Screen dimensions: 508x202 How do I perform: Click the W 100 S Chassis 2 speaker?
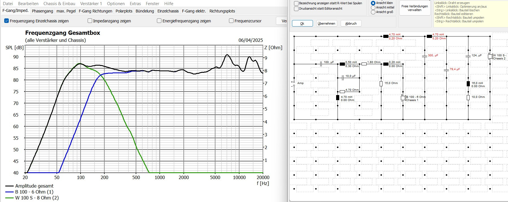point(490,56)
